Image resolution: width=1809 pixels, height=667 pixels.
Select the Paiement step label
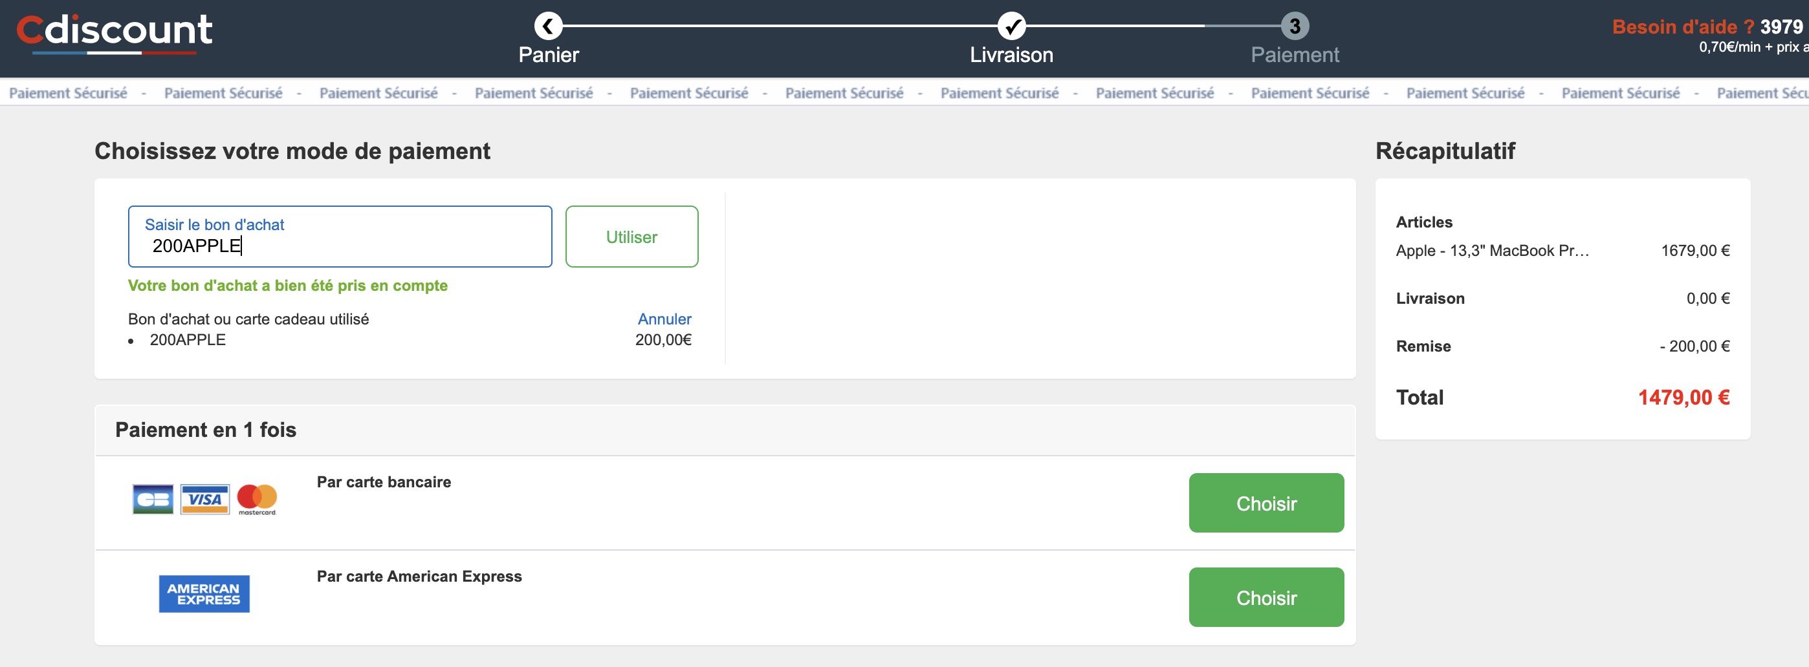[x=1294, y=55]
